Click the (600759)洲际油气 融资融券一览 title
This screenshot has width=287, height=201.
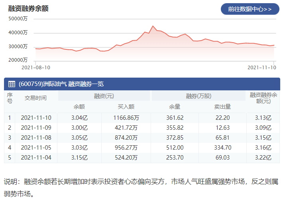click(x=61, y=84)
